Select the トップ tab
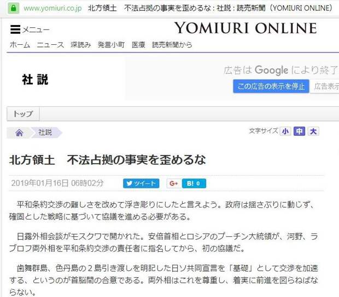 [23, 114]
